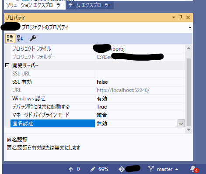Sort properties alphabetically with A-Z icon

[20, 38]
